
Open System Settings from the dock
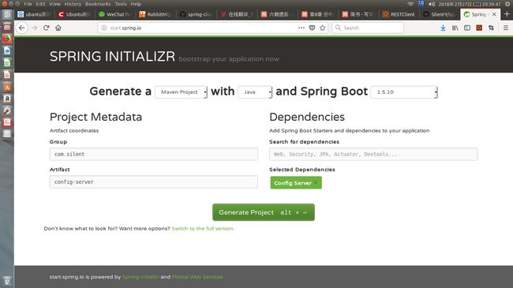(x=7, y=110)
